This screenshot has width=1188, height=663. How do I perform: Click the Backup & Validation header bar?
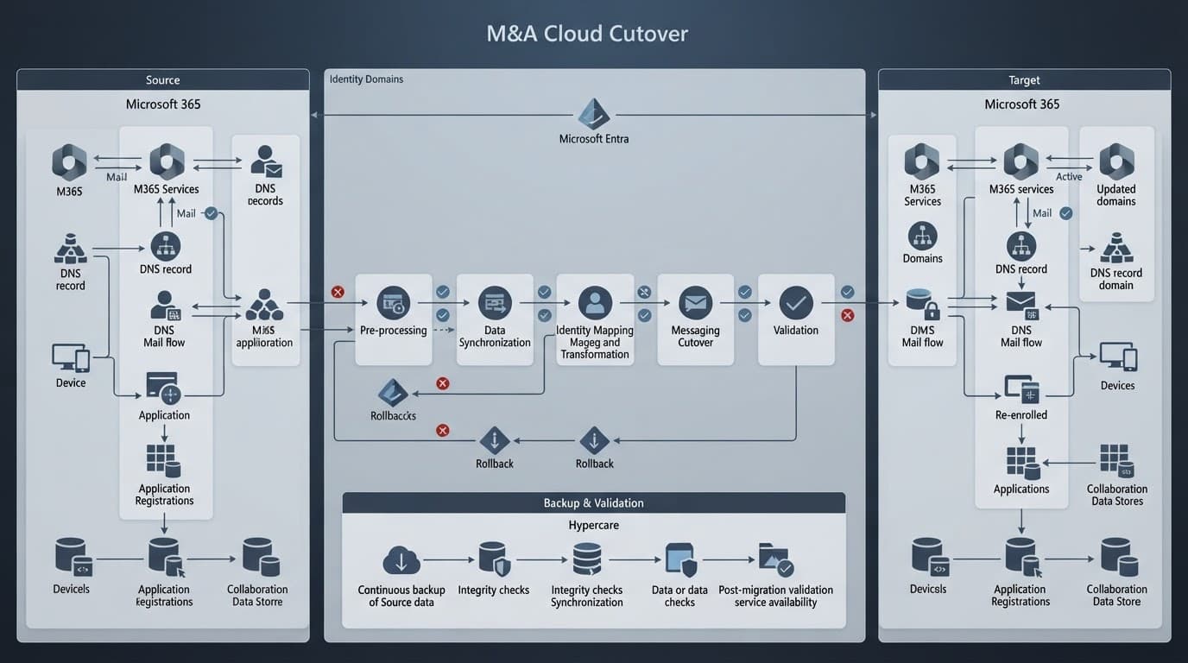tap(594, 502)
